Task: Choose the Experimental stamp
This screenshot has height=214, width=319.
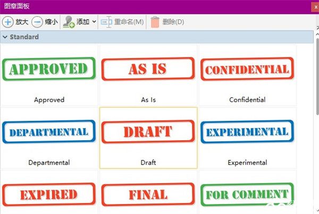Action: [247, 132]
